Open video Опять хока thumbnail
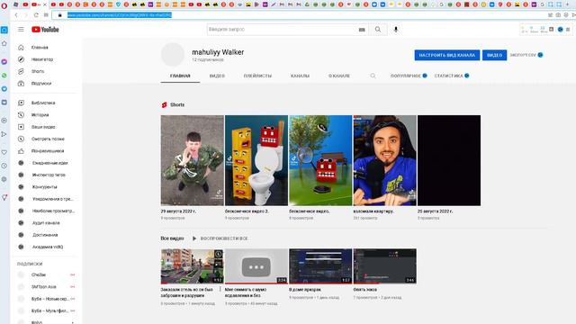This screenshot has width=576, height=324. (x=384, y=266)
